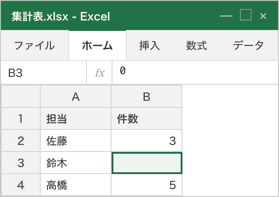Click the name box showing B3
279x197 pixels.
point(43,72)
